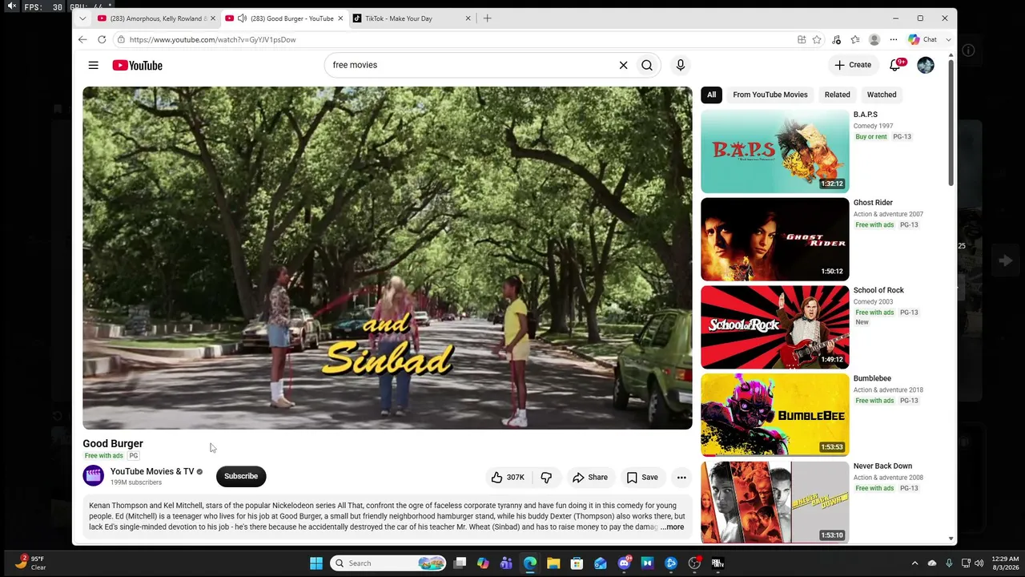Screen dimensions: 1025x577
Task: Open the Edge tab actions menu
Action: click(x=82, y=18)
